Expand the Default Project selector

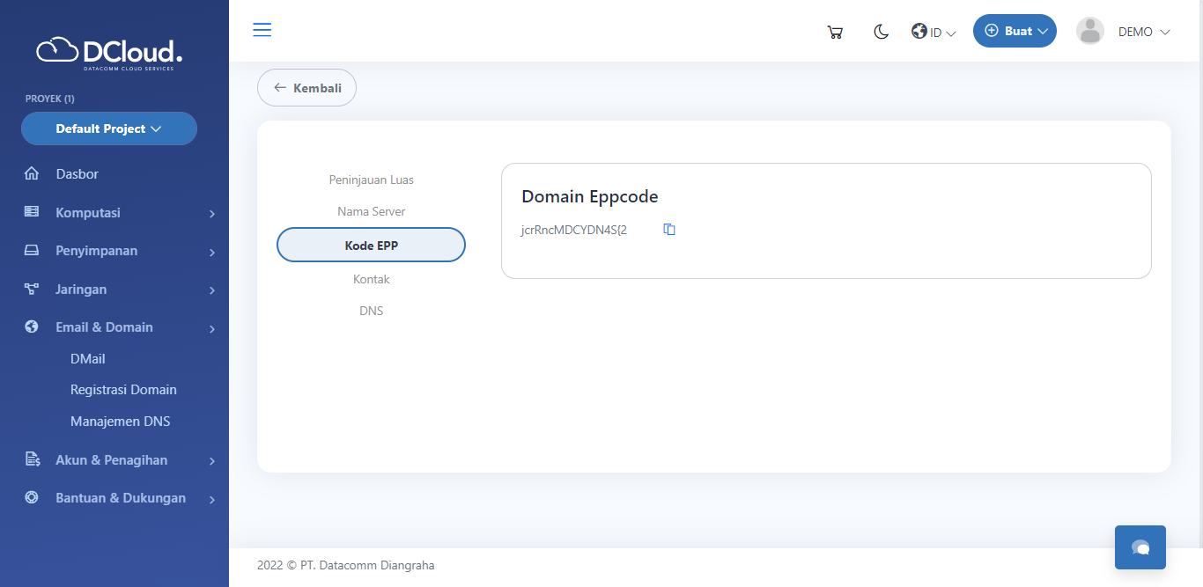click(x=109, y=128)
